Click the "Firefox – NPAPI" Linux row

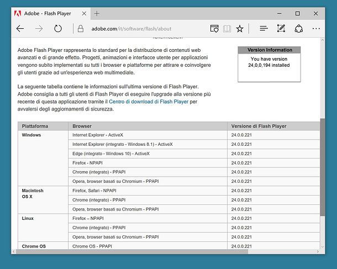(148, 218)
